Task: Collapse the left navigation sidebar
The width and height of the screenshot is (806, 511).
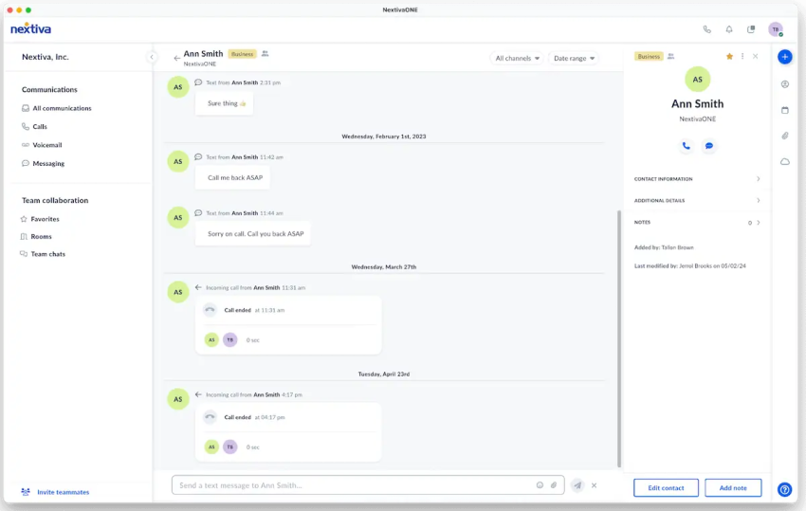Action: (x=152, y=57)
